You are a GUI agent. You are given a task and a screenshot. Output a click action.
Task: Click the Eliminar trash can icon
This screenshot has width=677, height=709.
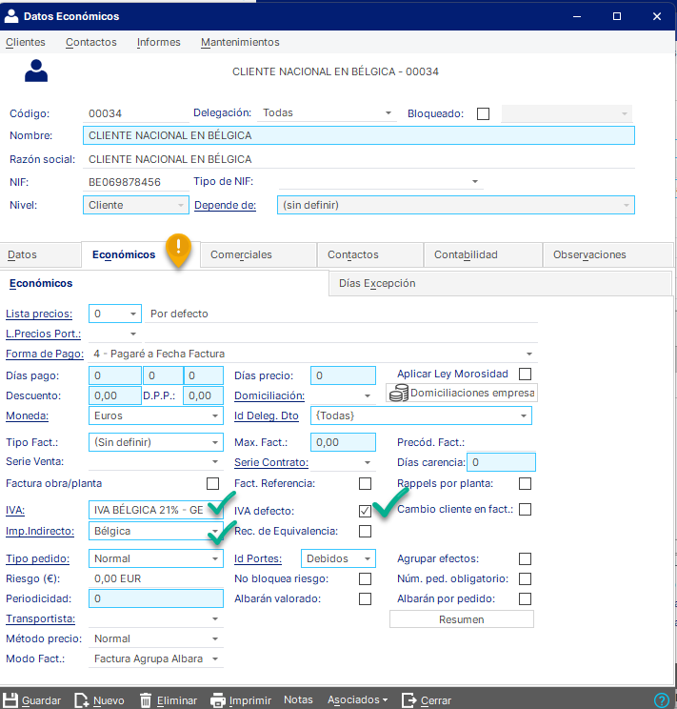click(146, 700)
